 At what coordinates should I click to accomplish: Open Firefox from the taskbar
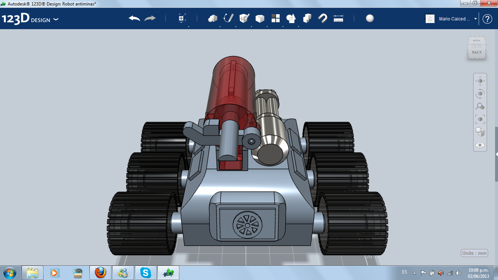[x=100, y=273]
